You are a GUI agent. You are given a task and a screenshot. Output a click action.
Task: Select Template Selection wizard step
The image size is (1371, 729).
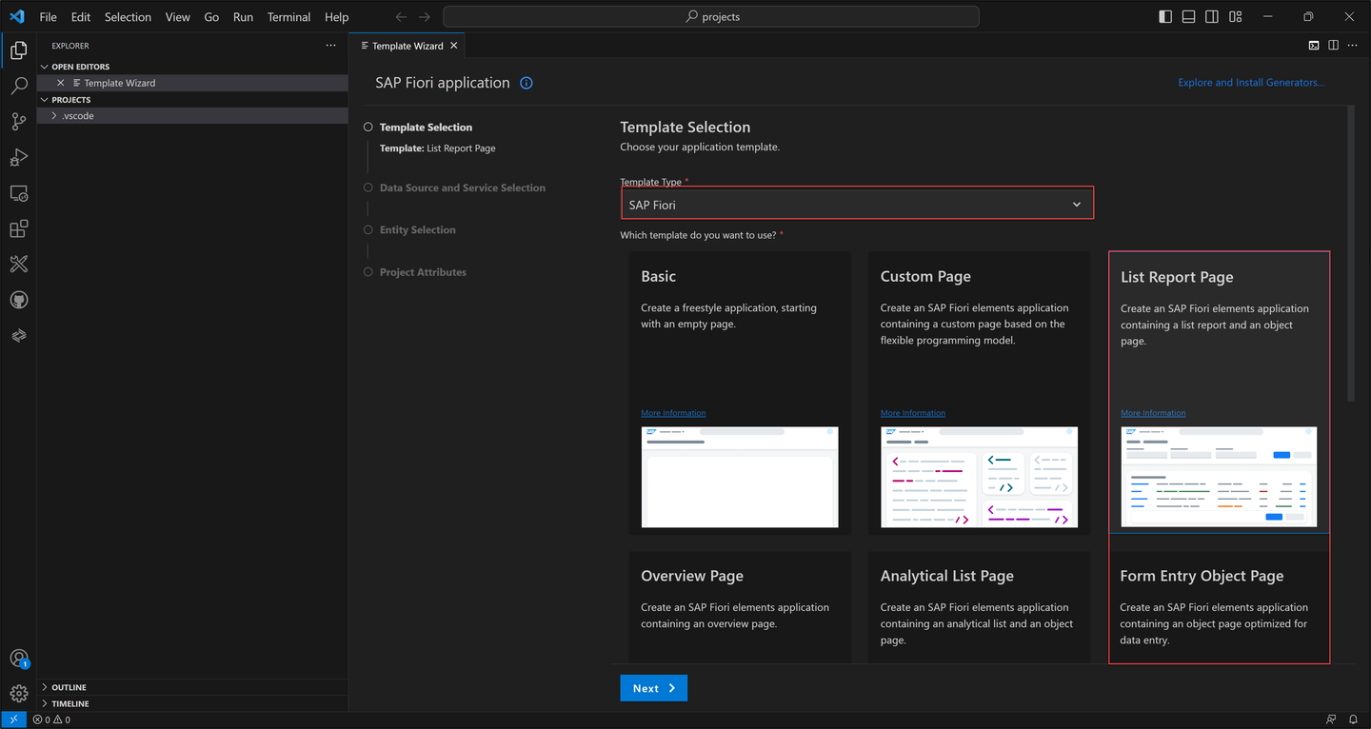pyautogui.click(x=426, y=127)
